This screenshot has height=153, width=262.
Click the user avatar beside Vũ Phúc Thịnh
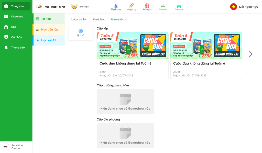[40, 7]
